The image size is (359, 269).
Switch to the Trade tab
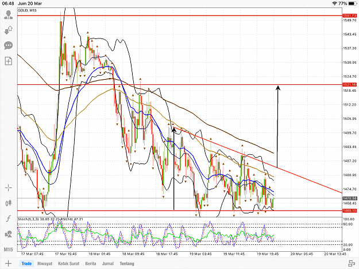[26, 263]
